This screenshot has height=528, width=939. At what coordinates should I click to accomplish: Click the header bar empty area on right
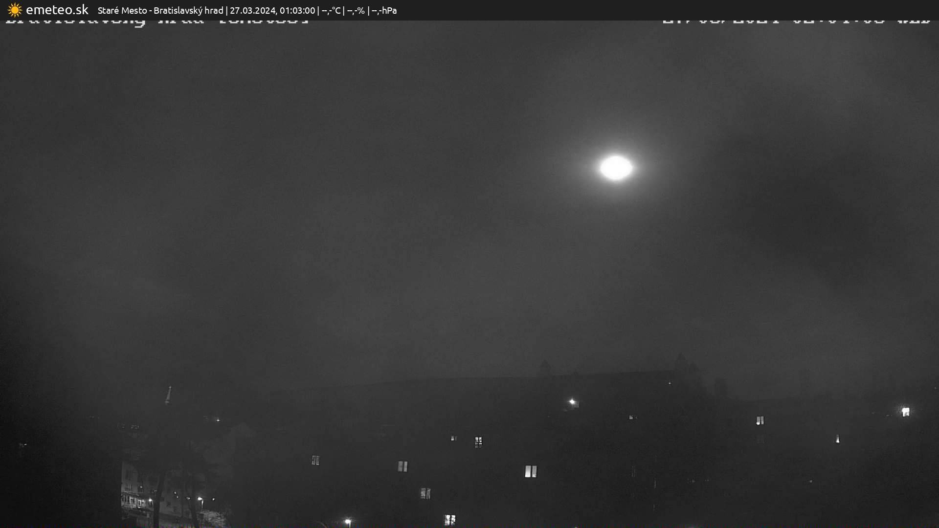click(x=685, y=10)
